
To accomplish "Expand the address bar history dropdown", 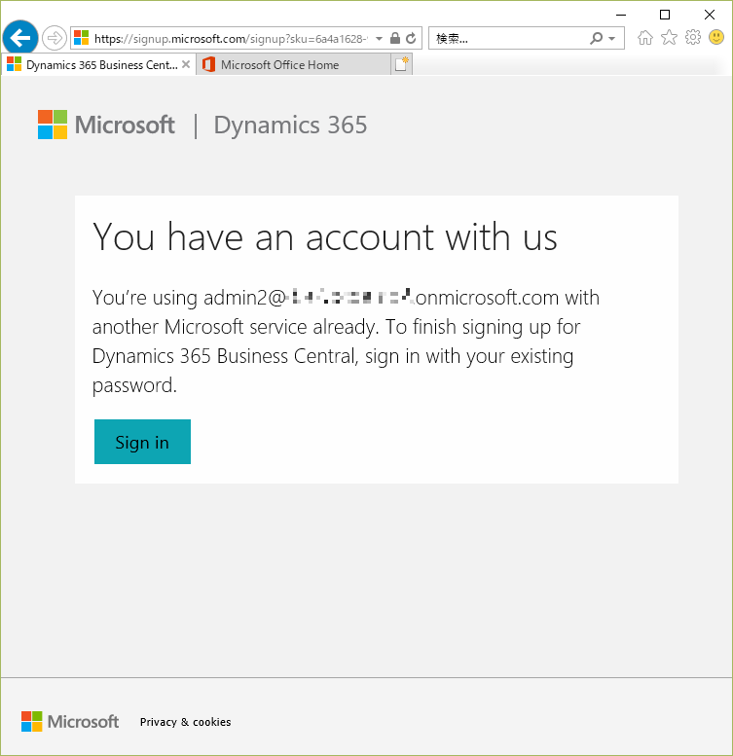I will (379, 39).
